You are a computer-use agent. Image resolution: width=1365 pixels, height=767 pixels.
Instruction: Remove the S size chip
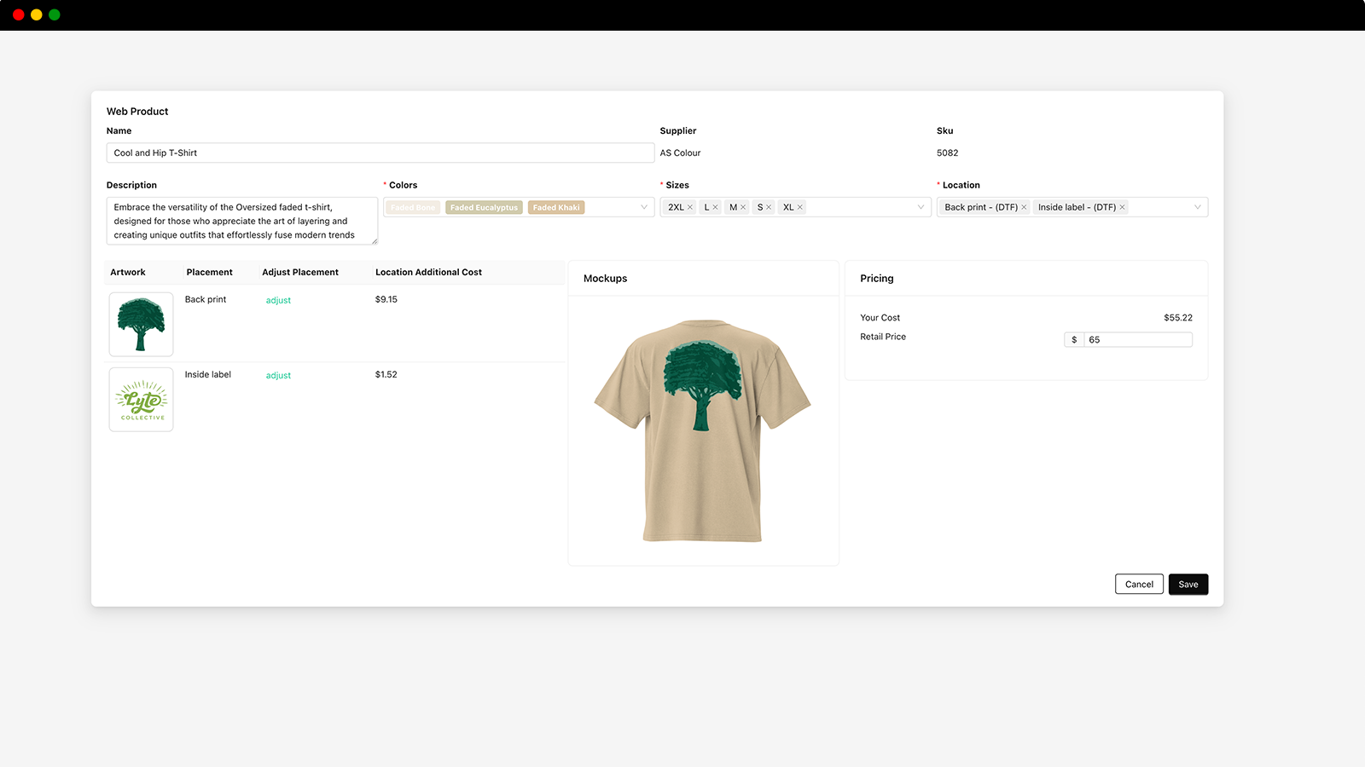click(x=769, y=206)
